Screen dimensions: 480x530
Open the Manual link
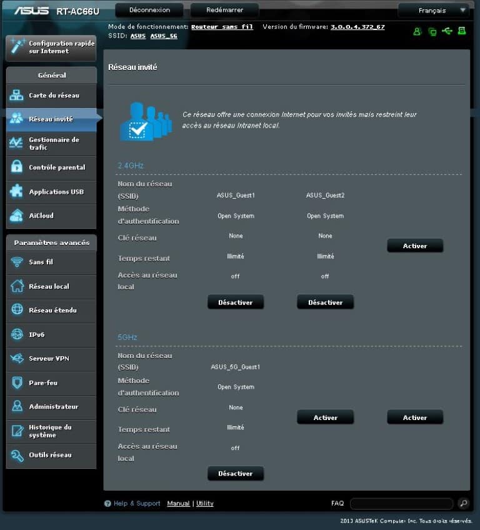(178, 503)
